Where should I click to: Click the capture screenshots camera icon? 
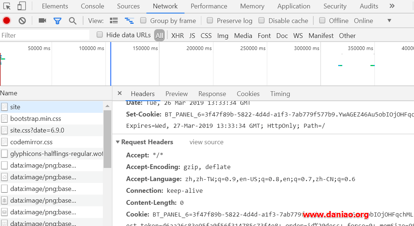[42, 21]
